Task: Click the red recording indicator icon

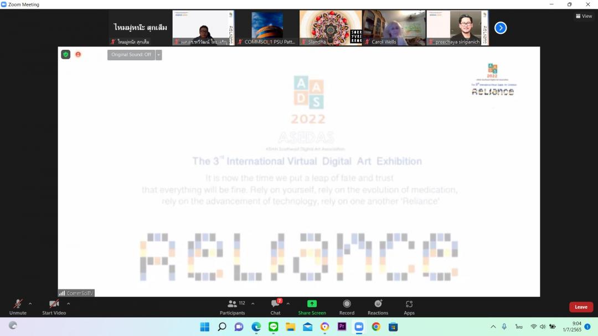Action: point(78,54)
